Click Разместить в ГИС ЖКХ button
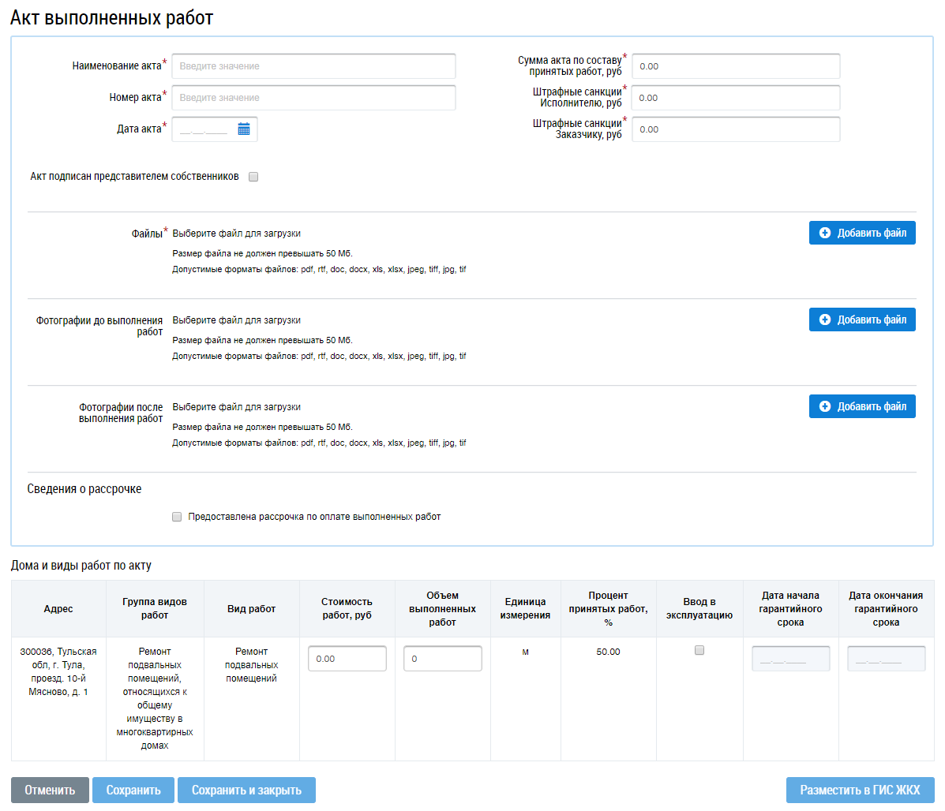 [860, 790]
